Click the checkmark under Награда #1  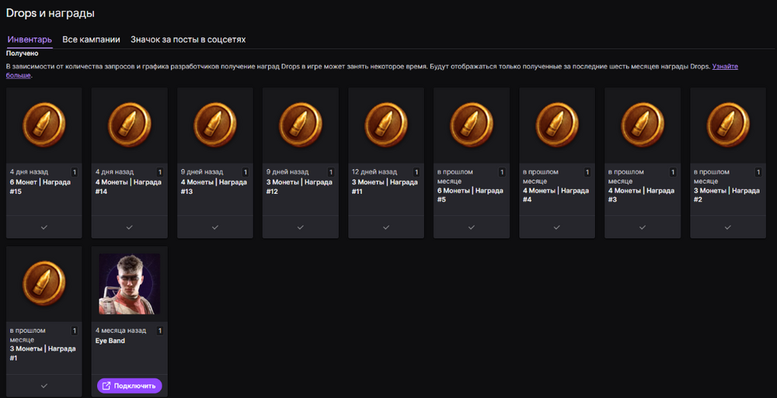tap(44, 386)
